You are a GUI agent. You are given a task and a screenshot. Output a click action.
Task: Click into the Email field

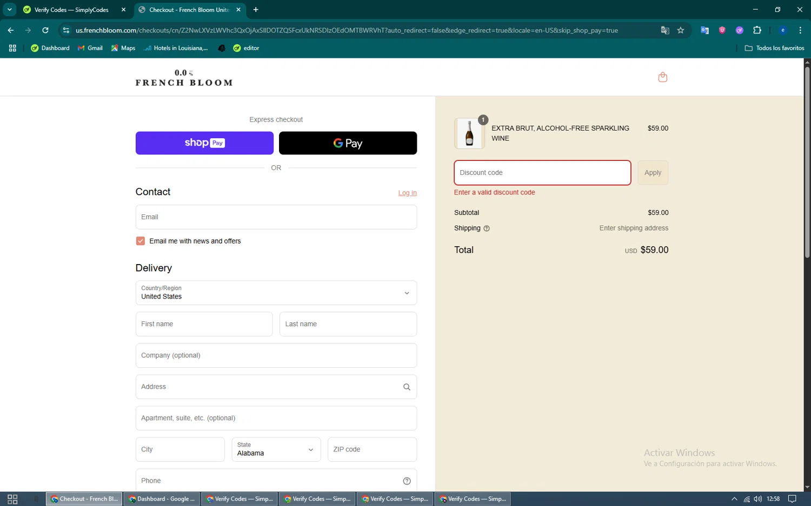(x=276, y=217)
